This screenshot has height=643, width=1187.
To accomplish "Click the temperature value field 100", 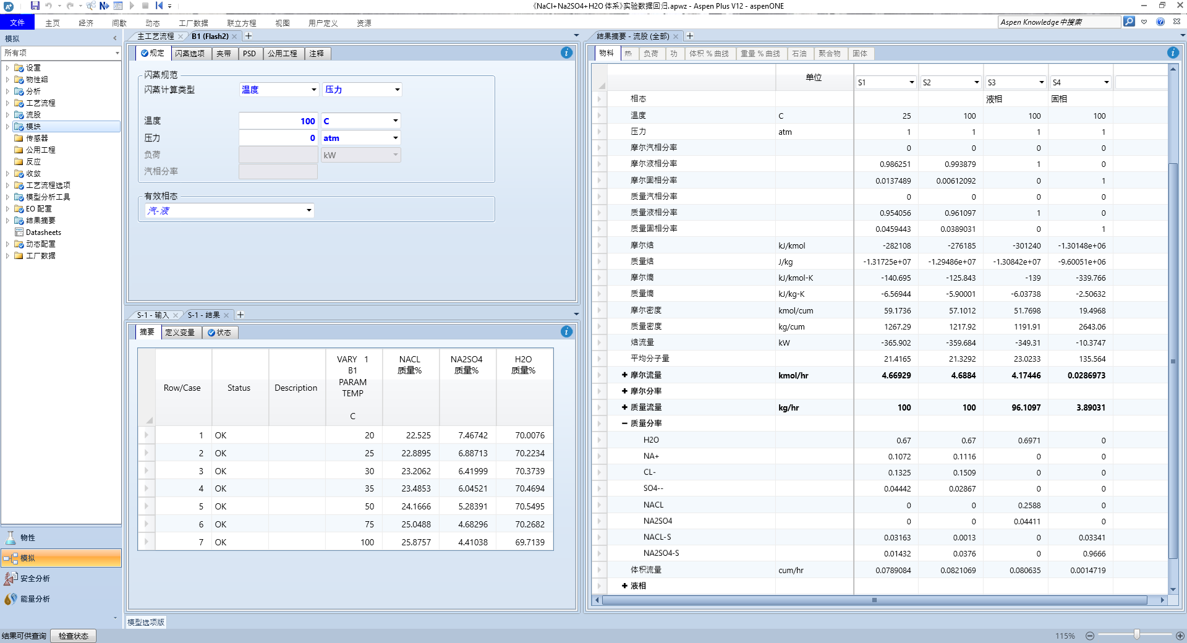I will point(278,121).
